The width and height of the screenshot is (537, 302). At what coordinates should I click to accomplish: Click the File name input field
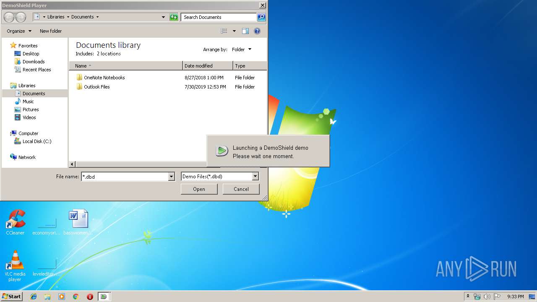[x=125, y=177]
